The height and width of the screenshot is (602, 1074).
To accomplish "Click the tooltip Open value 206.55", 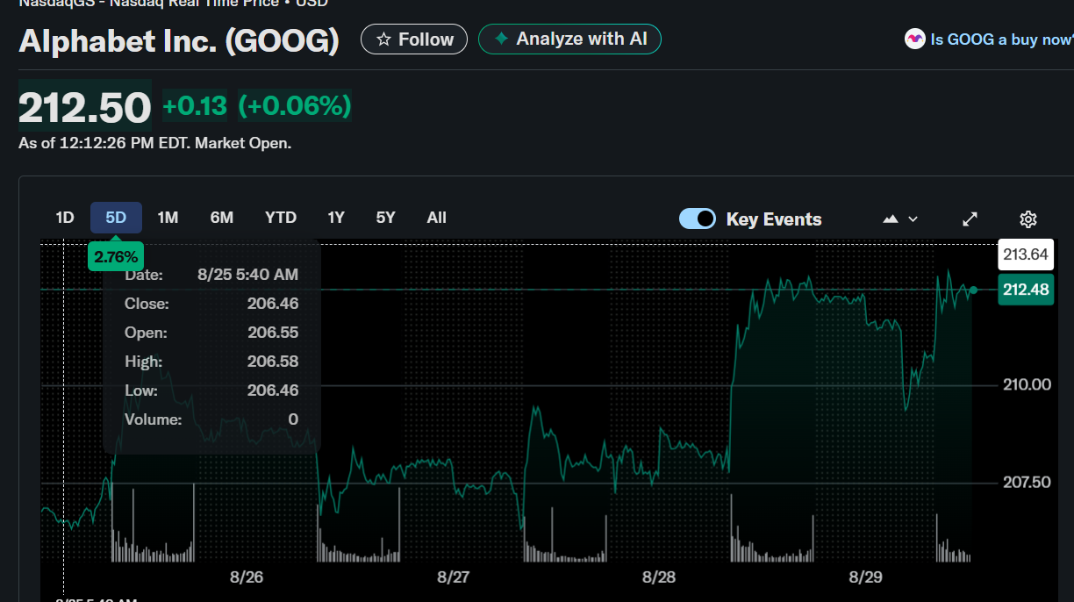I will pos(273,333).
